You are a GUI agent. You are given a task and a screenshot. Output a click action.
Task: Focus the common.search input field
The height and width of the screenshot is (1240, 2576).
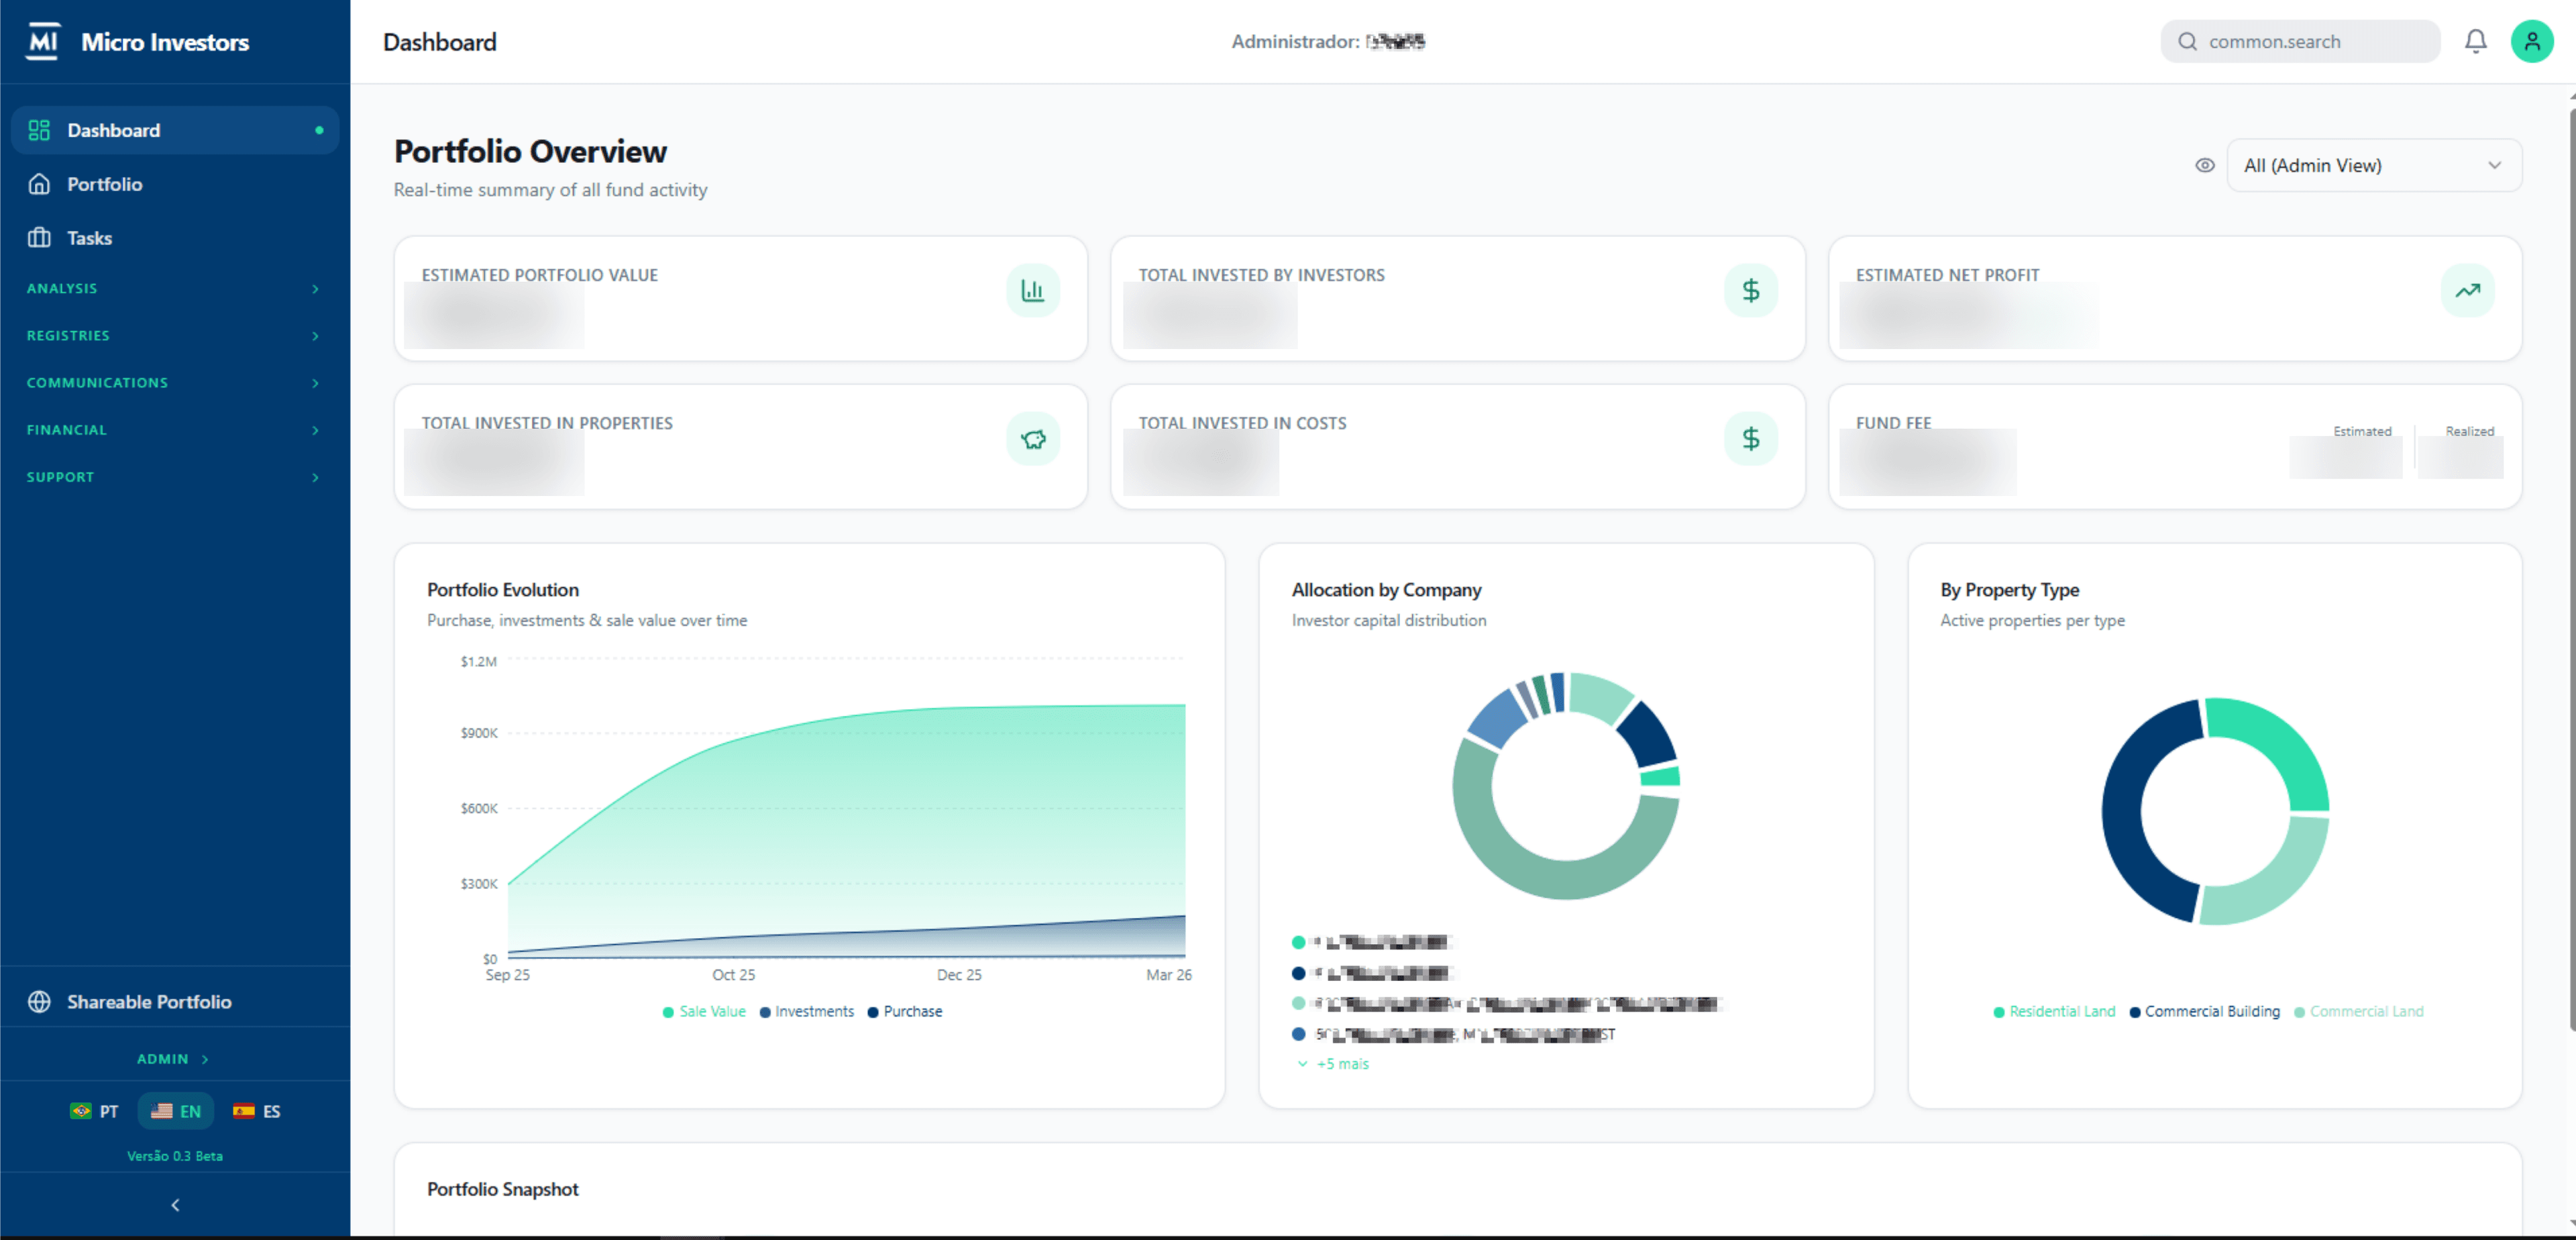2299,41
